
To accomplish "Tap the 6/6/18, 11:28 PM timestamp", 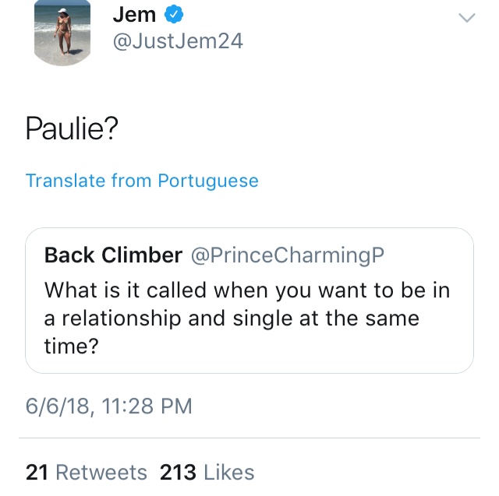I will [x=109, y=406].
